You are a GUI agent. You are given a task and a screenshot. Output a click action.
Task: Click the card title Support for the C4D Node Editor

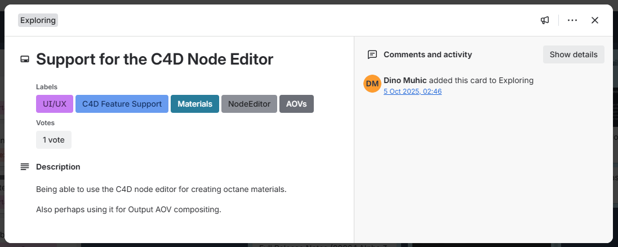[154, 60]
